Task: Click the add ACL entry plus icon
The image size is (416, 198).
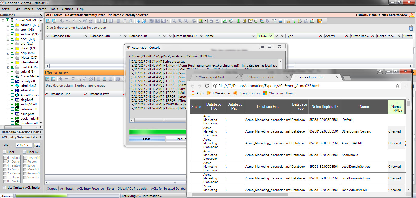Action: point(61,21)
